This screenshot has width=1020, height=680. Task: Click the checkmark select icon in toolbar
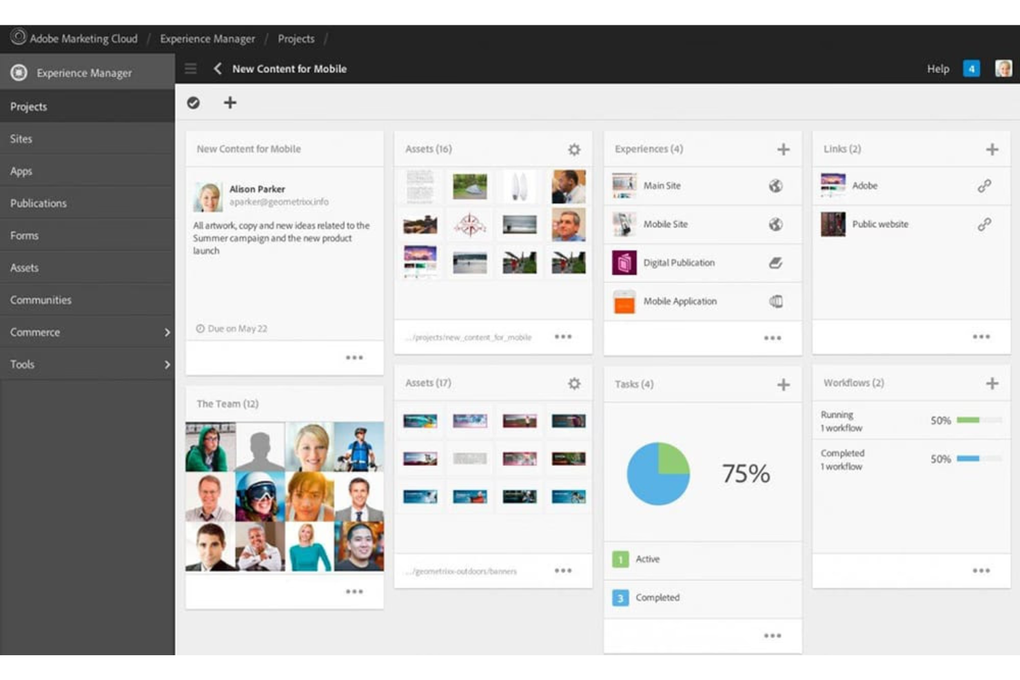coord(194,102)
